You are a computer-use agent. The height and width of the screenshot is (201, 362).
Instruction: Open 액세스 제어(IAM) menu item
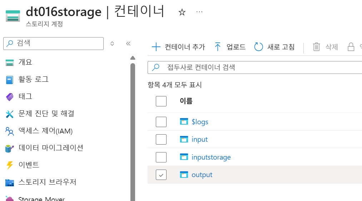coord(45,131)
